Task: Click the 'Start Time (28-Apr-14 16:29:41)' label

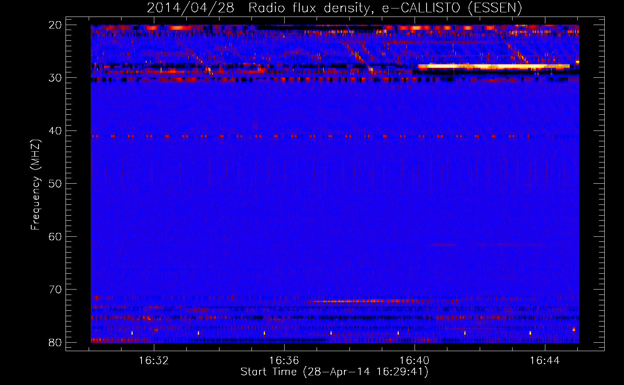Action: coord(334,372)
